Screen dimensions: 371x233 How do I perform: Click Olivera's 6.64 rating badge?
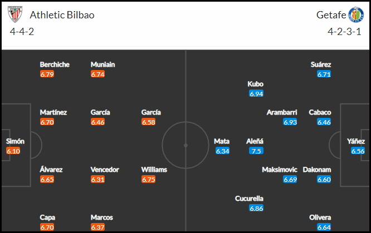pos(324,227)
